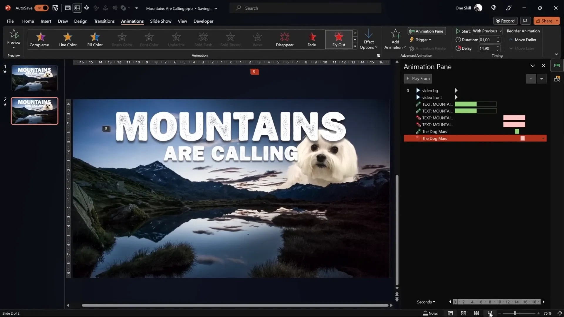Switch to the Design tab
The height and width of the screenshot is (317, 564).
[x=81, y=21]
